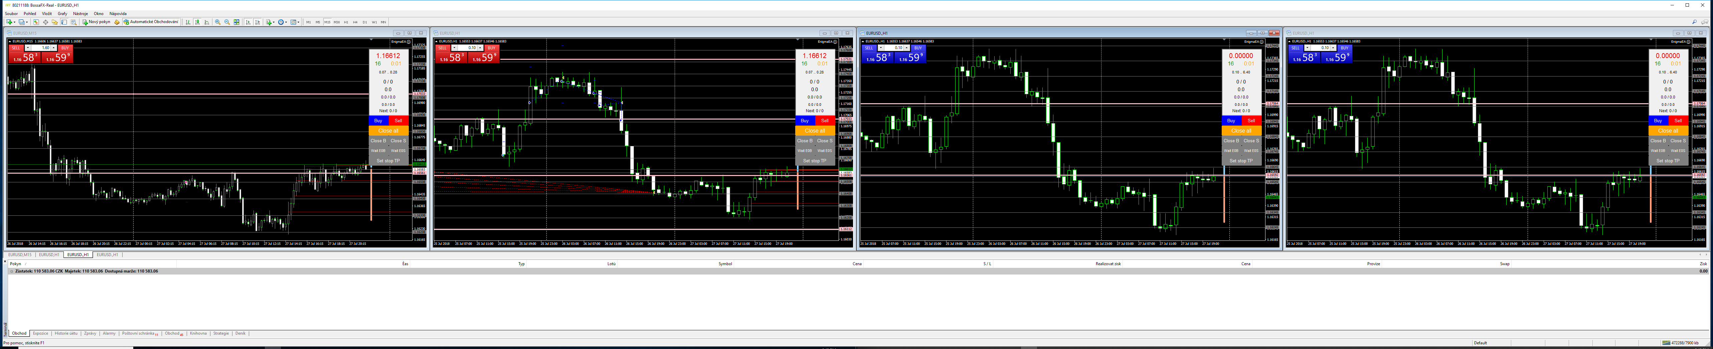Expand the templates dropdown arrow
Image resolution: width=1713 pixels, height=349 pixels.
click(x=299, y=22)
